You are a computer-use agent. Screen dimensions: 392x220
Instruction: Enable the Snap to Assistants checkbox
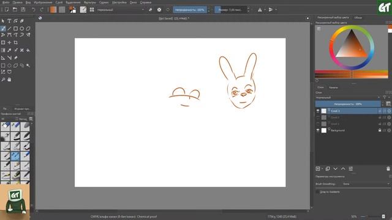(317, 192)
